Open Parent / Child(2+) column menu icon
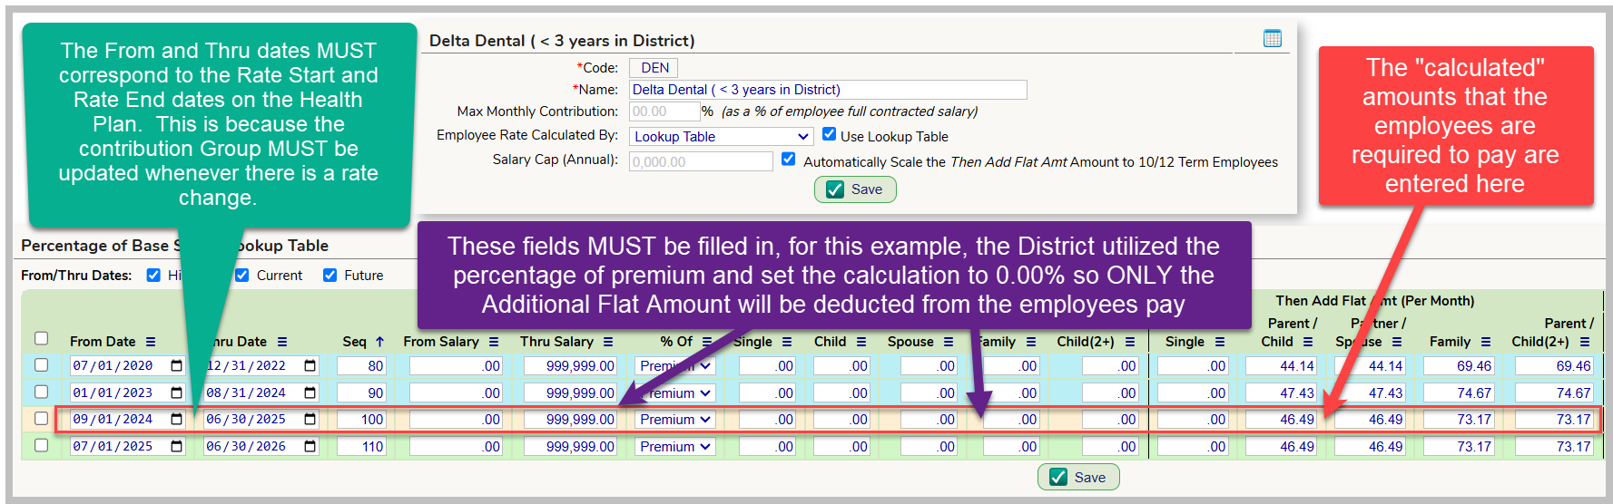 tap(1585, 342)
